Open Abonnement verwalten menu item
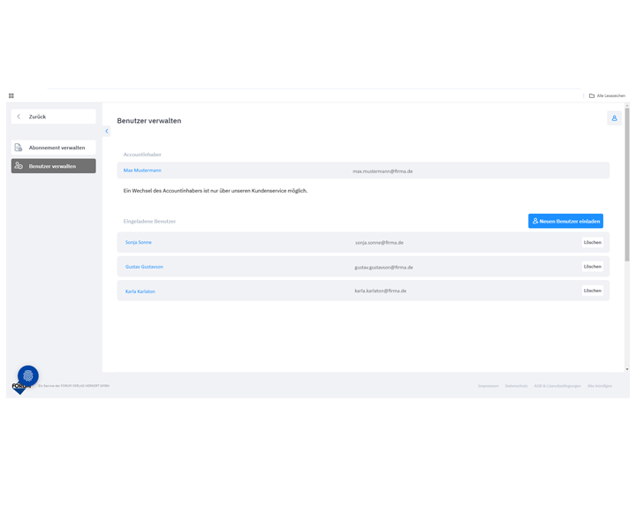 54,148
